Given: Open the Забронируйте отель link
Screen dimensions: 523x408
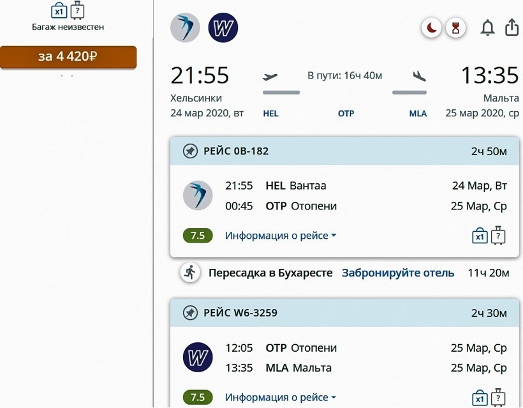Looking at the screenshot, I should point(398,273).
